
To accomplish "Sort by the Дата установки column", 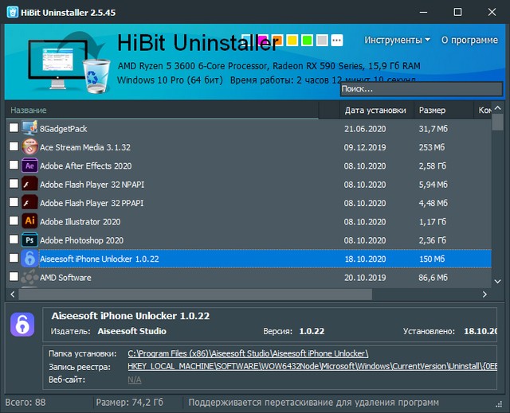I will coord(375,110).
